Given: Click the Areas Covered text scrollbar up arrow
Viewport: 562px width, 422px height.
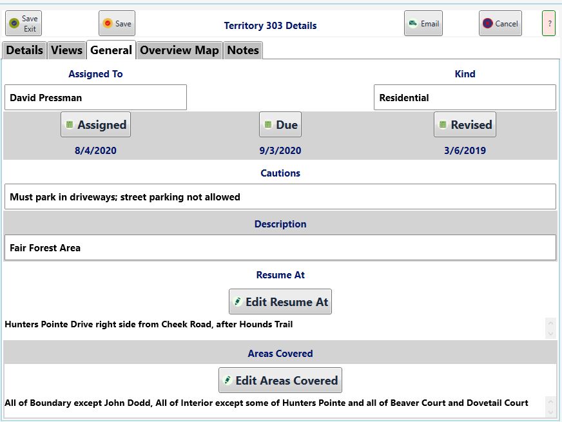Looking at the screenshot, I should (x=550, y=401).
